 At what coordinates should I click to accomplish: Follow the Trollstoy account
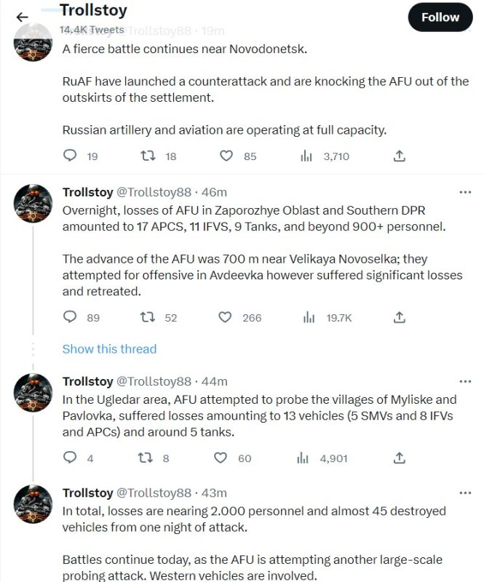click(x=440, y=17)
